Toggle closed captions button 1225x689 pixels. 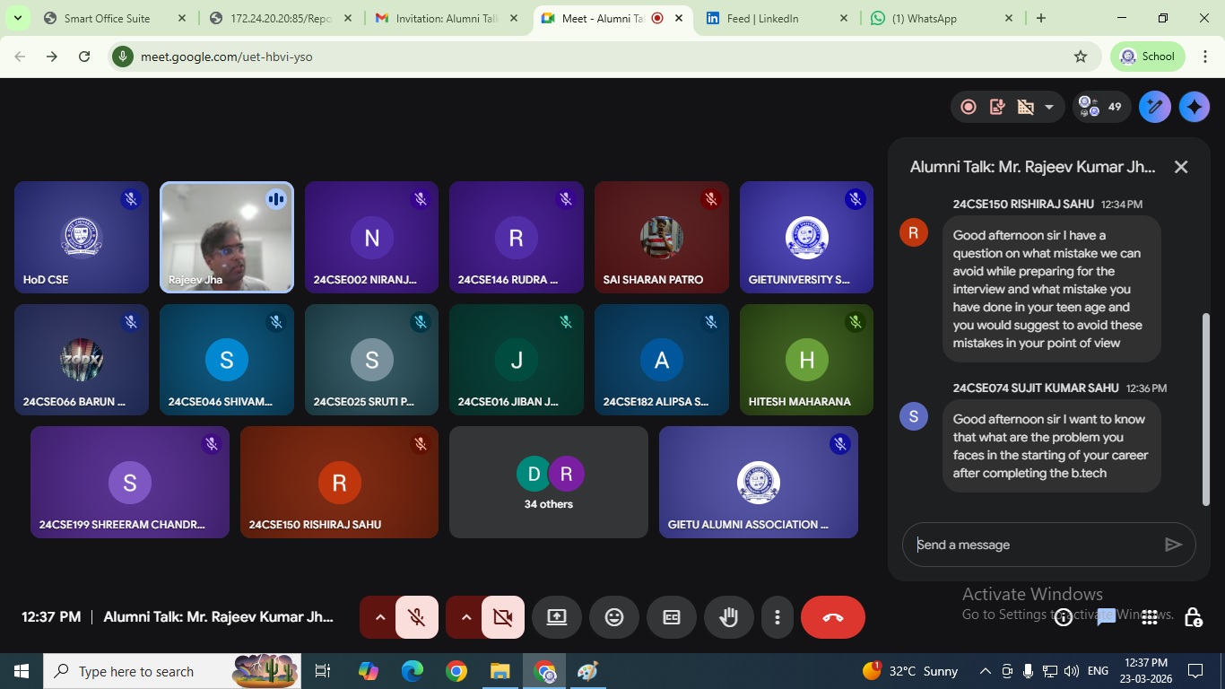coord(672,617)
